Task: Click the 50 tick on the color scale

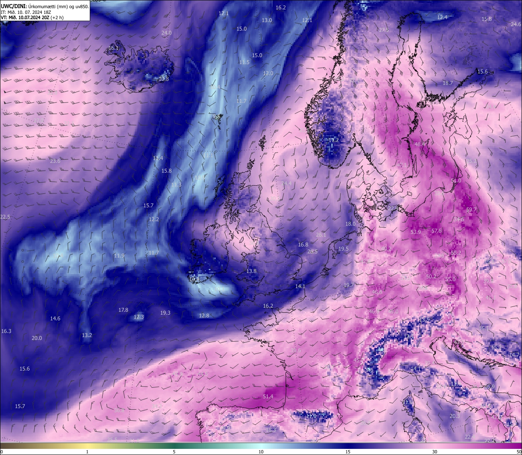Action: click(519, 451)
